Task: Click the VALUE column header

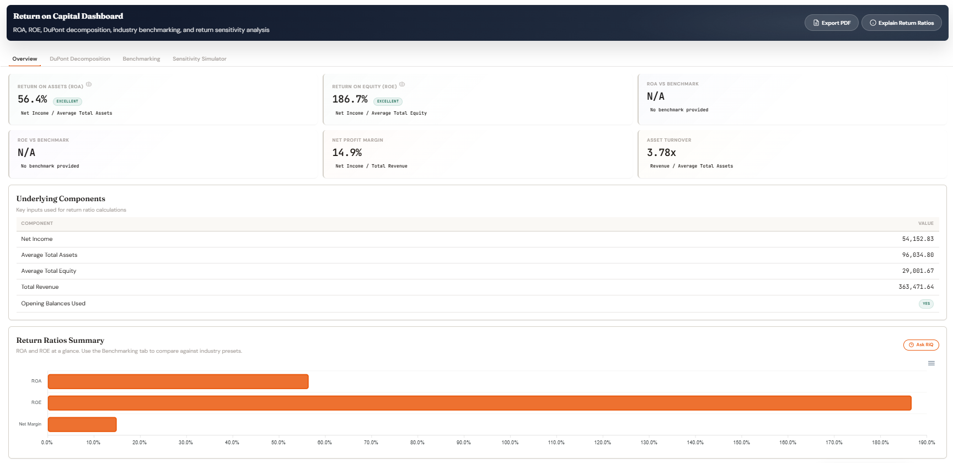Action: [x=925, y=224]
